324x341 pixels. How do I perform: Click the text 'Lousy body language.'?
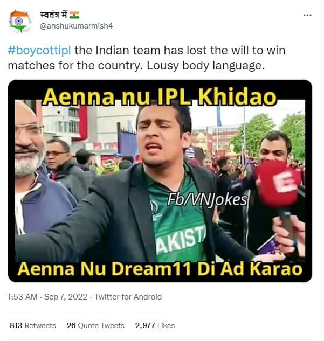[205, 66]
